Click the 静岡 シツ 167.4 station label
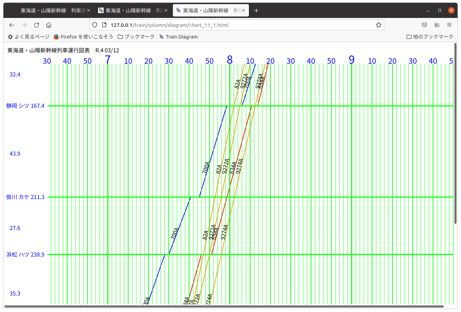 click(x=25, y=106)
